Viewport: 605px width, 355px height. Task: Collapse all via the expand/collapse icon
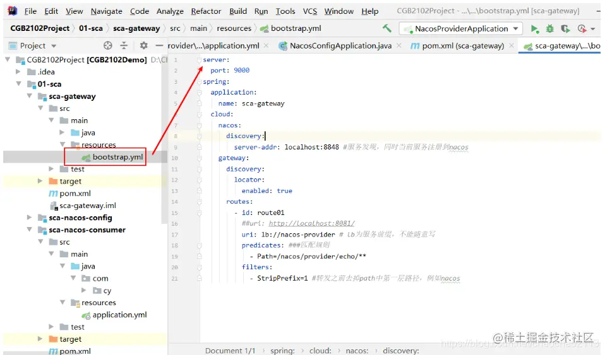point(124,45)
